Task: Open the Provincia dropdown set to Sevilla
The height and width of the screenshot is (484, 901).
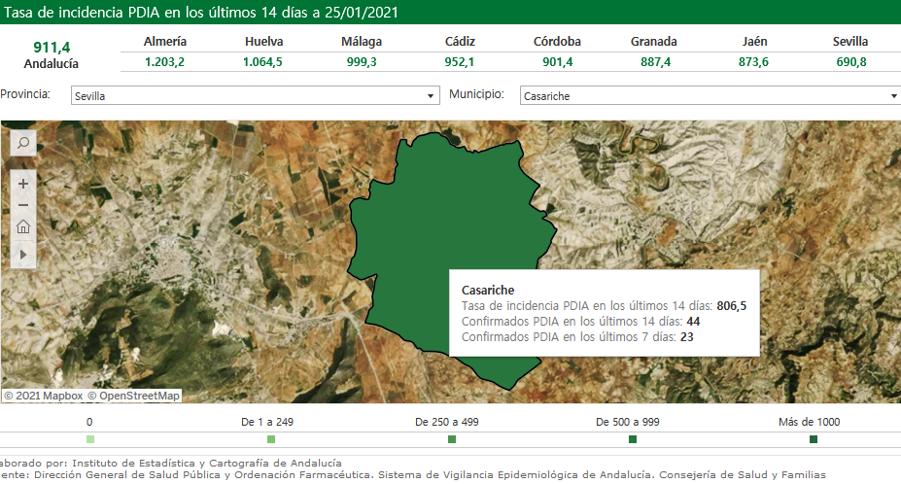Action: coord(255,96)
